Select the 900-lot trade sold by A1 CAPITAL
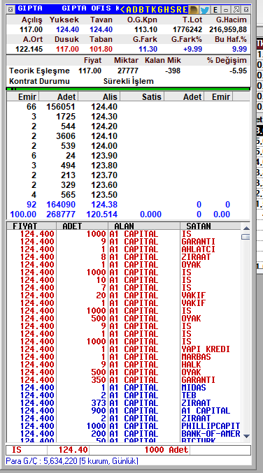 point(124,411)
